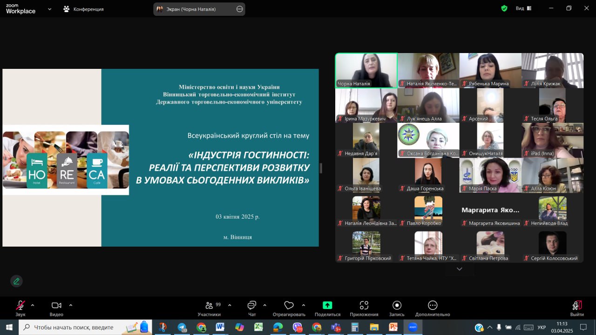Toggle the video camera on or off

56,305
